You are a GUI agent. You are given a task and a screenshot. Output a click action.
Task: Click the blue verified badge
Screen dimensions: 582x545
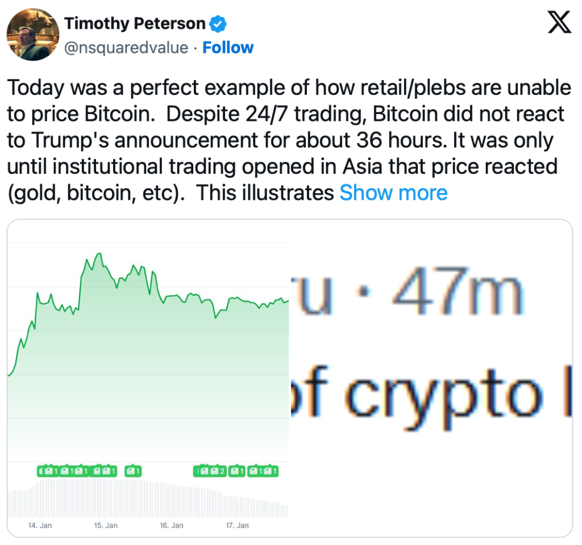pos(218,24)
